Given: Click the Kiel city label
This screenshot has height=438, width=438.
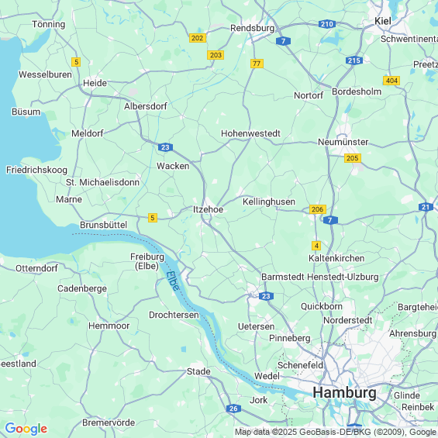Looking at the screenshot, I should (x=383, y=21).
